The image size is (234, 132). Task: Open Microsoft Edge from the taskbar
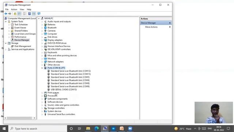[97, 129]
